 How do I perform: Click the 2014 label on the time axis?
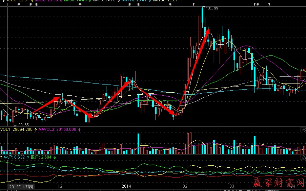[x=126, y=186]
